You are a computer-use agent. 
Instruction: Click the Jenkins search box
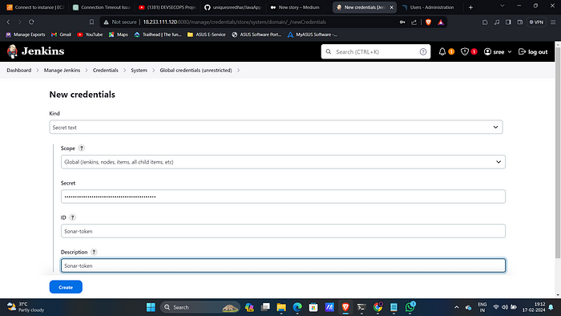click(376, 51)
